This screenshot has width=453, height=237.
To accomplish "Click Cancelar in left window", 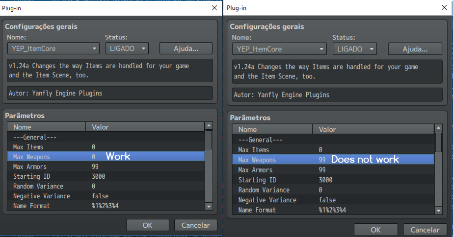I will point(196,225).
